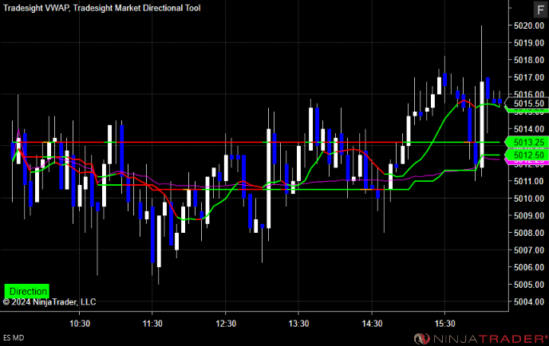Click the 14:30 time axis label

tap(372, 324)
